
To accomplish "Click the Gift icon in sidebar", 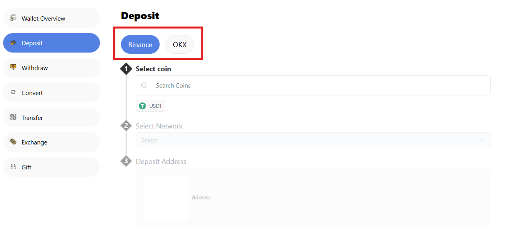I will click(x=13, y=167).
